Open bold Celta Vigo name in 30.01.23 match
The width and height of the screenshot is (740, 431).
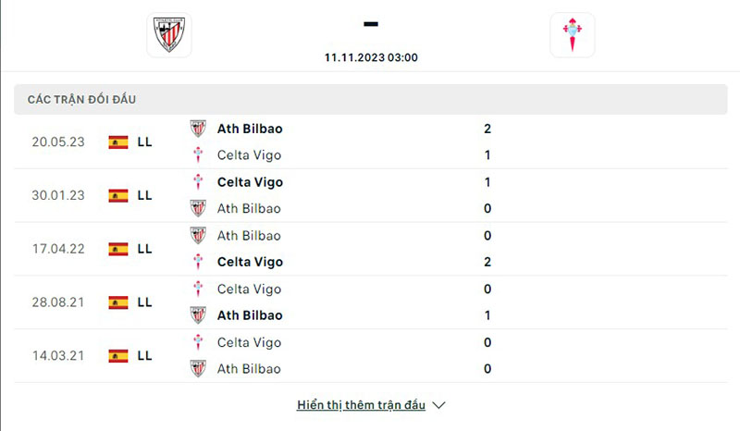tap(250, 182)
